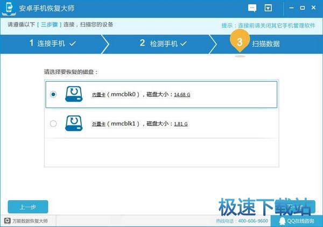Open the title bar dropdown menu icon
This screenshot has height=227, width=323.
tap(268, 8)
